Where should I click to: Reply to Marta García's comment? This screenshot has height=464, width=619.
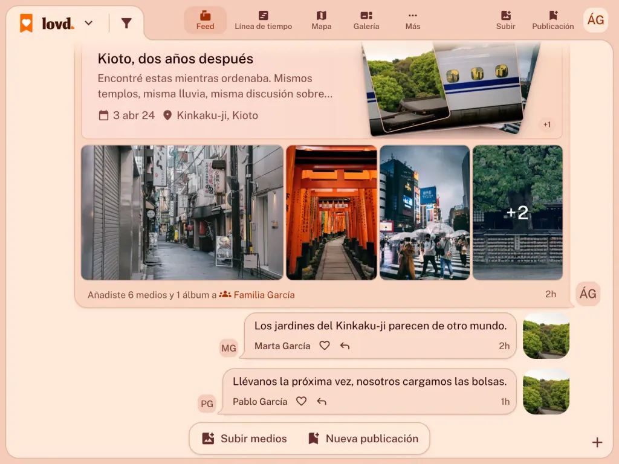pyautogui.click(x=345, y=346)
